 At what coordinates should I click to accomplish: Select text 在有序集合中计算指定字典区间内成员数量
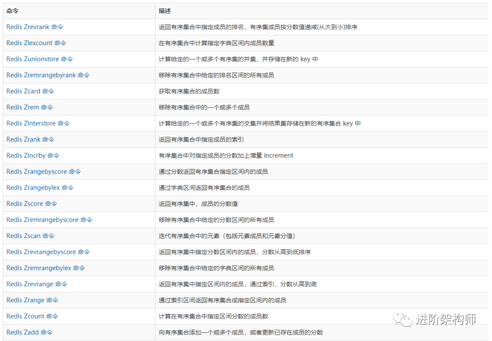(x=216, y=43)
